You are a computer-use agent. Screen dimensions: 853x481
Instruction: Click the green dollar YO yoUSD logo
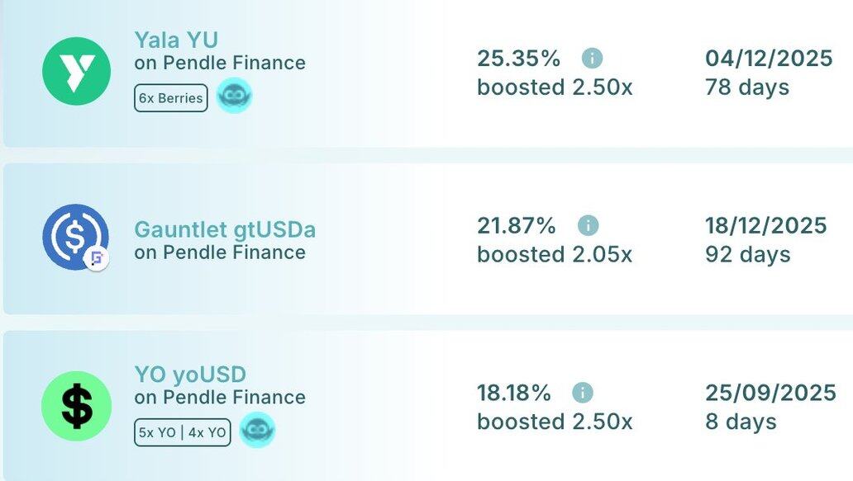click(x=76, y=406)
